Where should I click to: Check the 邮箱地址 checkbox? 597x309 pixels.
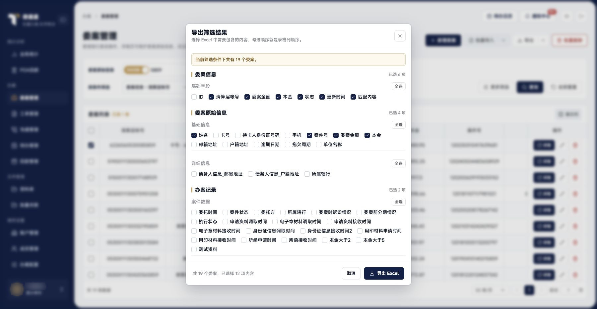(194, 145)
